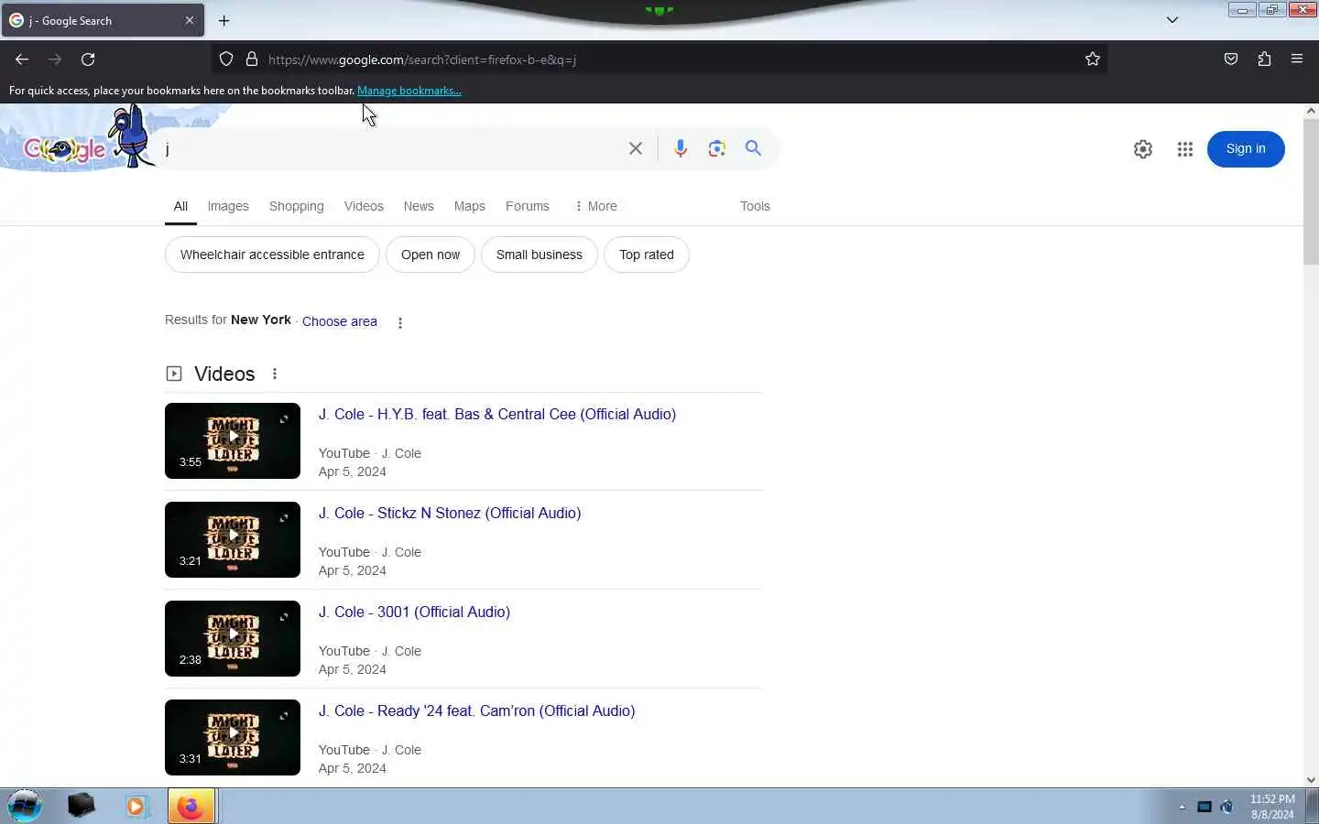Click the page vertical scrollbar thumb
1319x824 pixels.
(x=1311, y=191)
